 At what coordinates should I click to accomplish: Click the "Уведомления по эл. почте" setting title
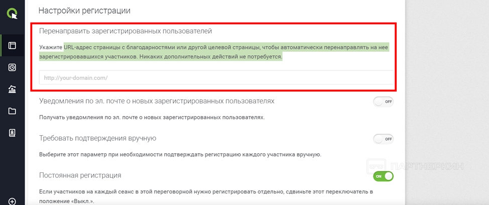point(157,101)
